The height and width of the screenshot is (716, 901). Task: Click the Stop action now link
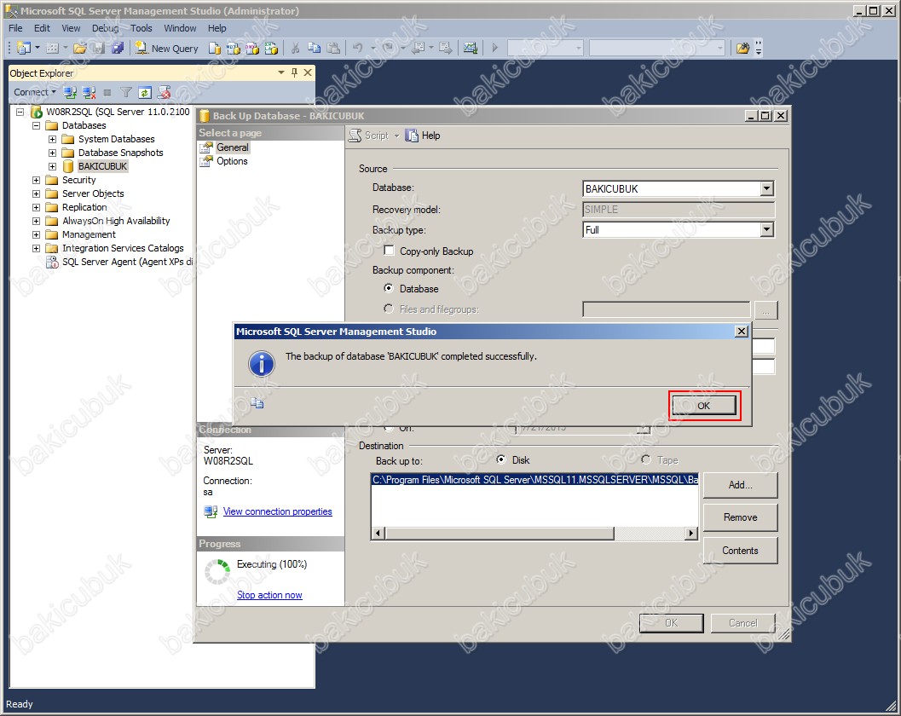(269, 595)
